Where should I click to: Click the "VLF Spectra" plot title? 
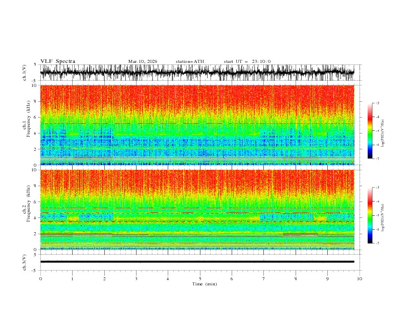(x=58, y=61)
